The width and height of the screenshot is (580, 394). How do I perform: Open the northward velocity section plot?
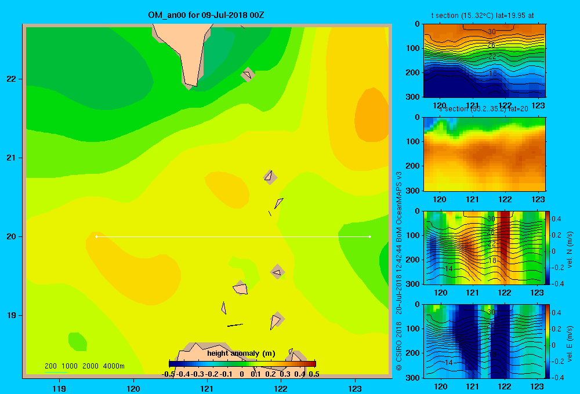(x=484, y=247)
